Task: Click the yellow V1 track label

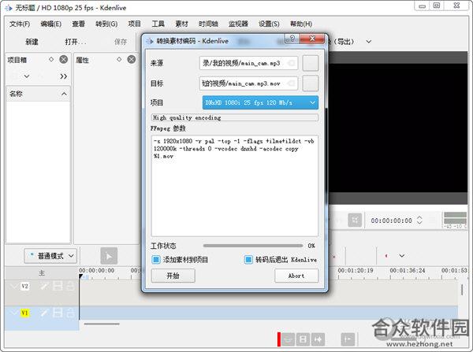Action: 24,313
